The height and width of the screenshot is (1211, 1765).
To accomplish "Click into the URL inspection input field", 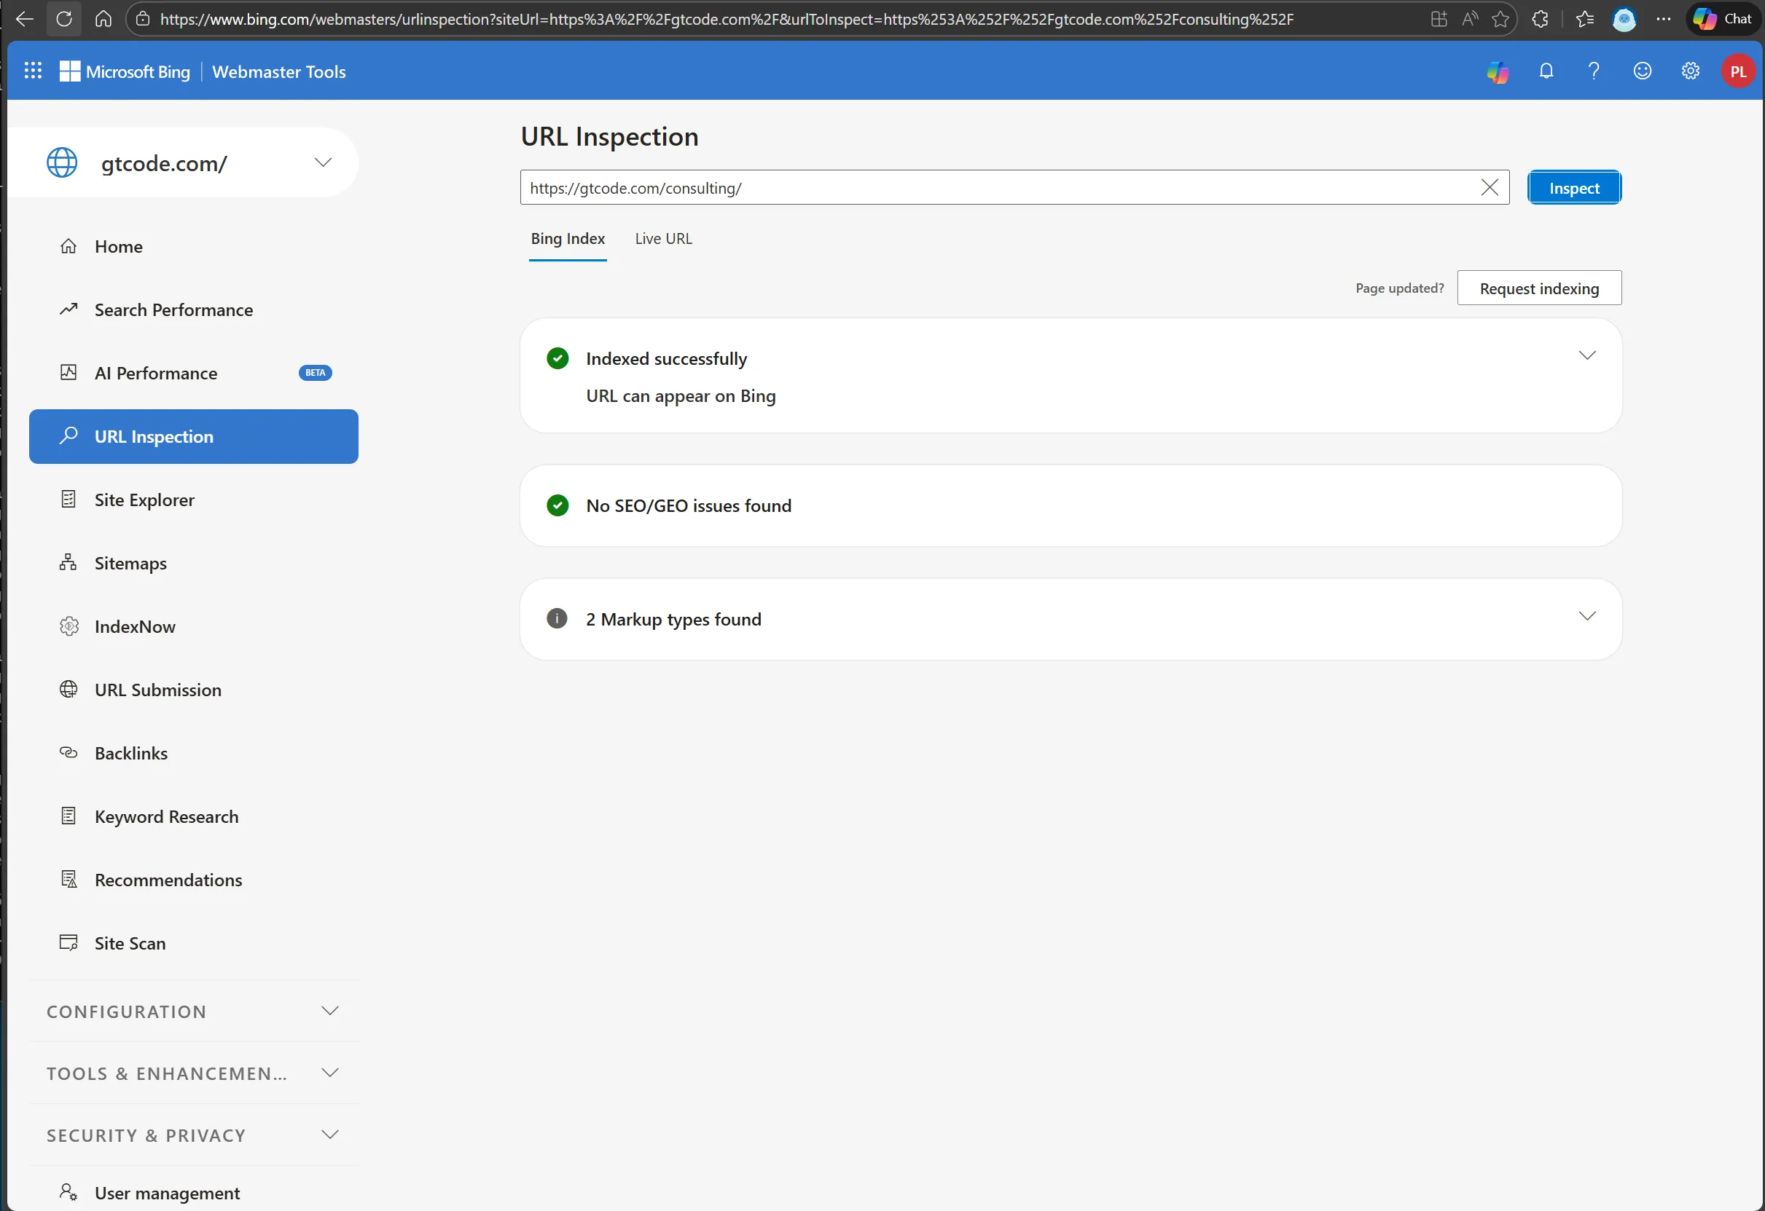I will click(x=987, y=188).
